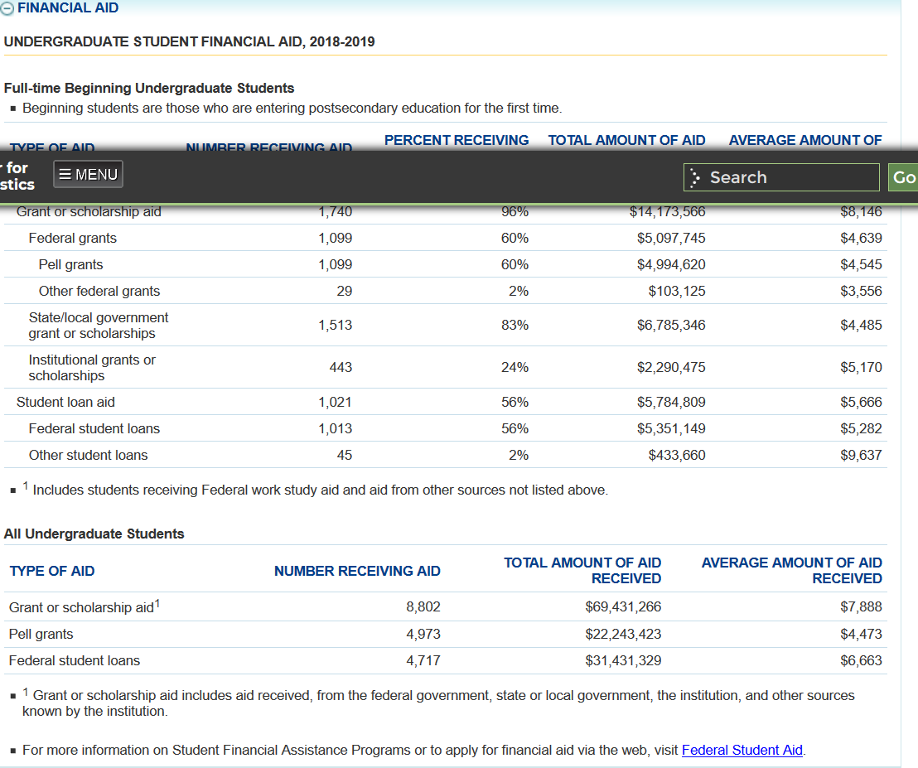Click Number Receiving Aid header in lower table
This screenshot has width=918, height=768.
click(357, 571)
